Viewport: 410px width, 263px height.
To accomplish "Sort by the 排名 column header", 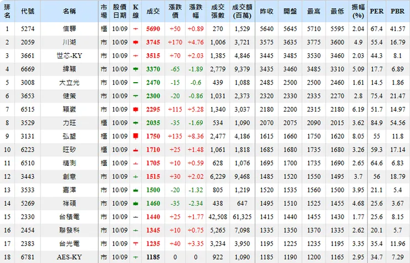I will coord(7,11).
